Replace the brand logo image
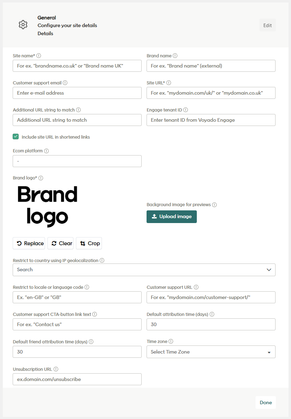Screen dimensions: 291x419 coord(29,243)
